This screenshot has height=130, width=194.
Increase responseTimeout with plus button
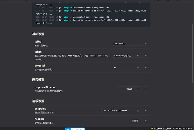pyautogui.click(x=138, y=89)
